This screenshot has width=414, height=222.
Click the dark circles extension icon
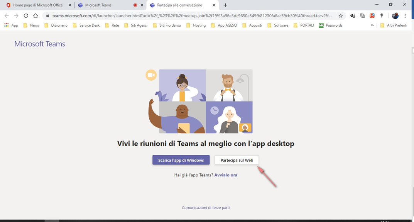click(x=353, y=15)
